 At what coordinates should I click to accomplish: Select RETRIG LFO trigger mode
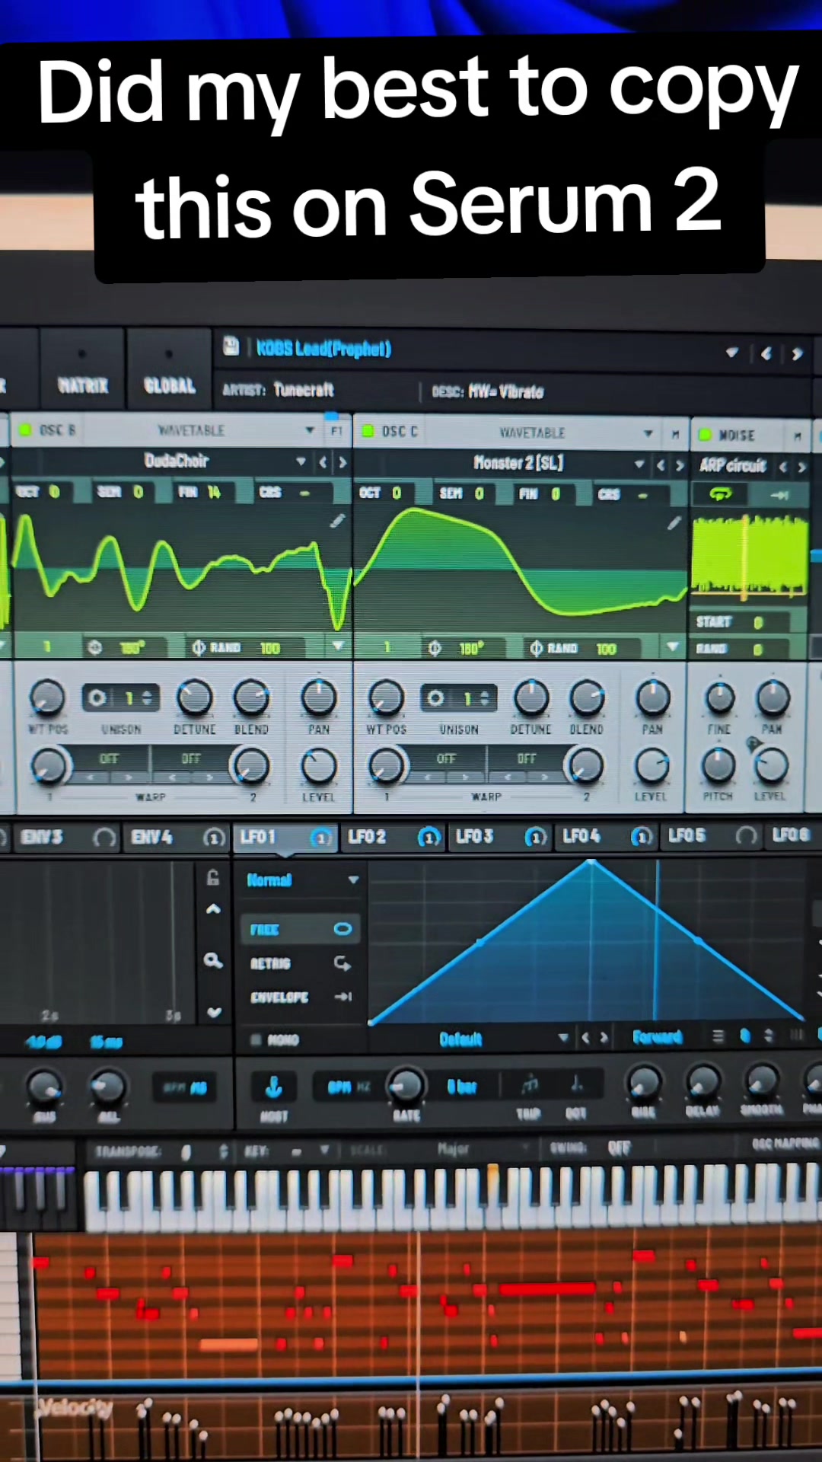click(x=301, y=963)
